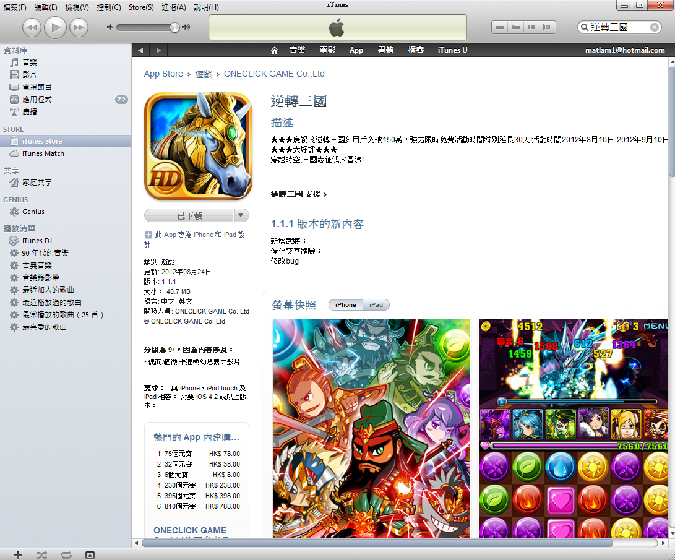
Task: Switch to song list view icon
Action: point(499,27)
